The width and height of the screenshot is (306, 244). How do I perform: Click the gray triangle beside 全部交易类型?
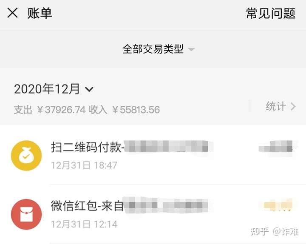pos(191,49)
